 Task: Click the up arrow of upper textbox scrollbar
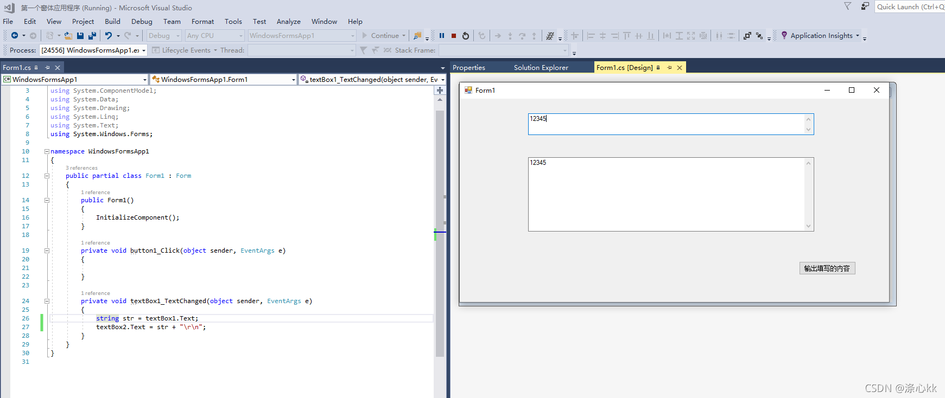click(x=809, y=119)
